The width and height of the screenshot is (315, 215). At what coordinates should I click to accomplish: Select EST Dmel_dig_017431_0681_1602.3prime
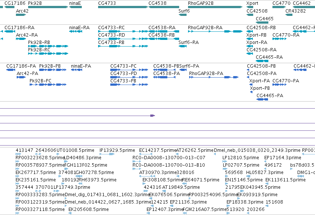click(x=107, y=195)
